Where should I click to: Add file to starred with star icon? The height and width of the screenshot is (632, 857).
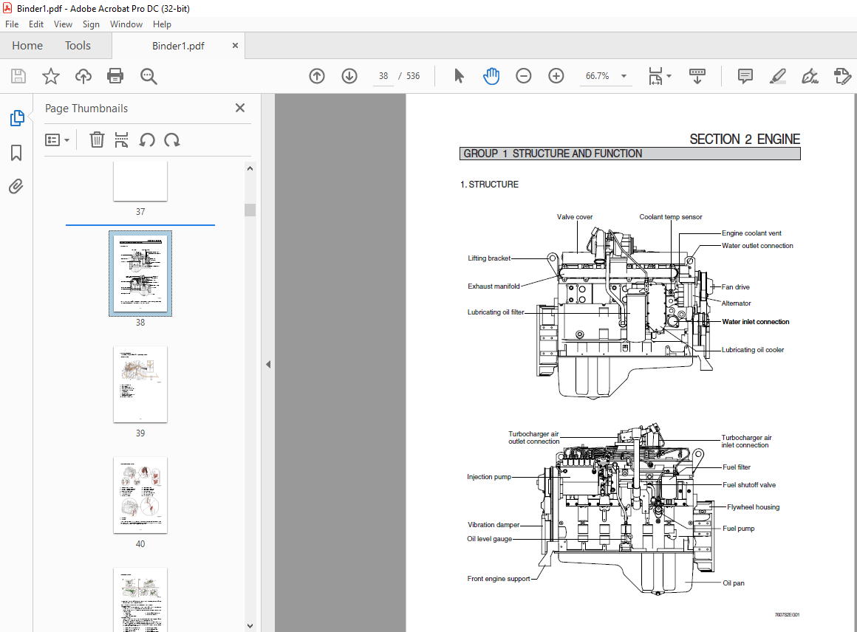(x=51, y=76)
